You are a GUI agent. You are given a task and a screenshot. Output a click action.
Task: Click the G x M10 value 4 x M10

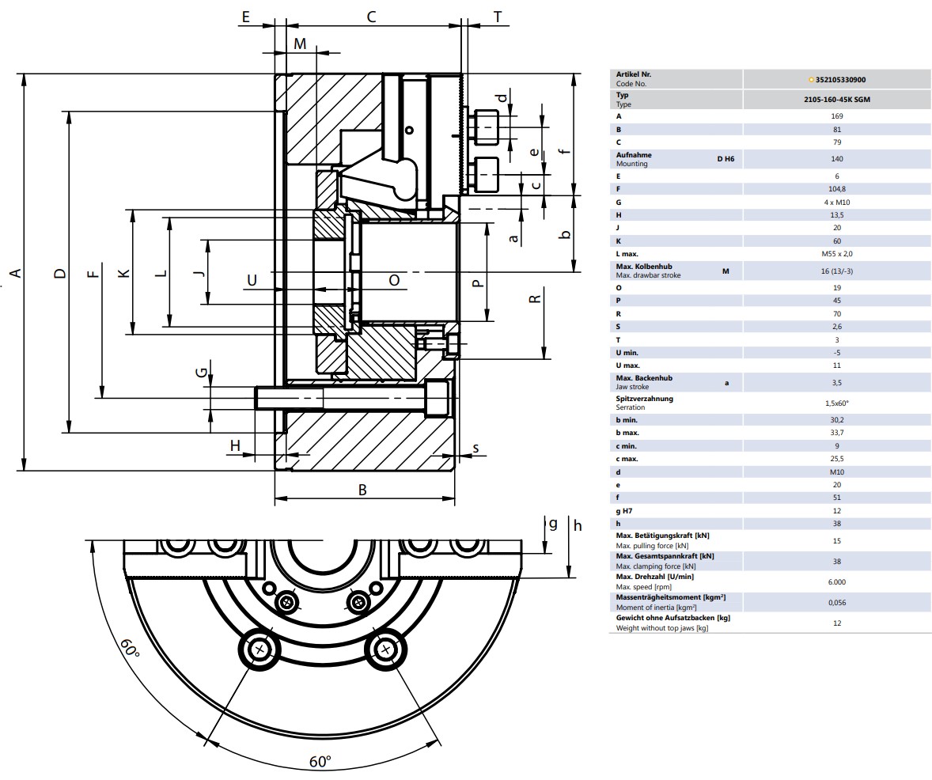[837, 203]
